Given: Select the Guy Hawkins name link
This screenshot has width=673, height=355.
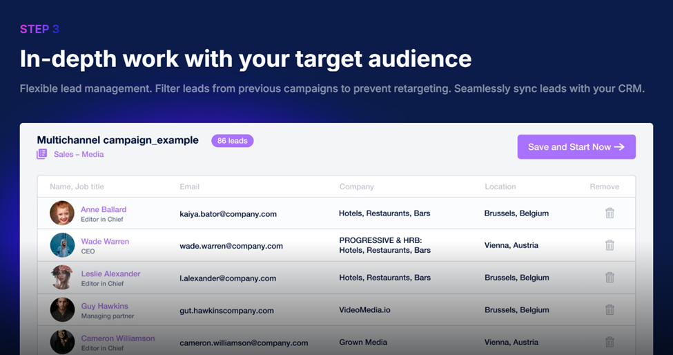Looking at the screenshot, I should [x=105, y=306].
